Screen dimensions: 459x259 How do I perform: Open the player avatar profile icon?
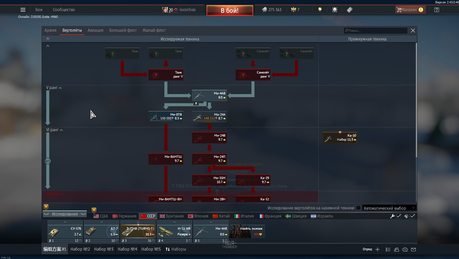coord(165,10)
